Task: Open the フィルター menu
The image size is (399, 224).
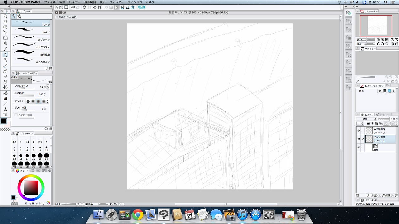Action: click(117, 2)
